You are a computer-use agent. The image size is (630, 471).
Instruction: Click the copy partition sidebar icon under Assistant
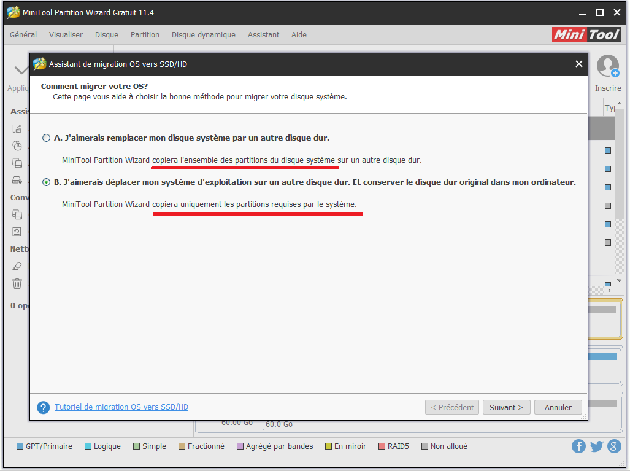[17, 163]
